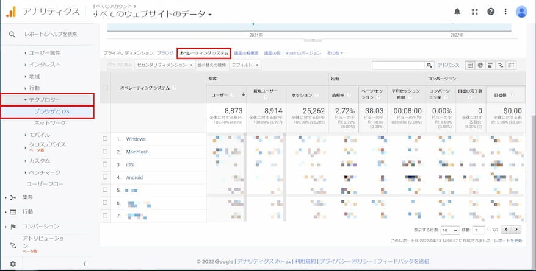Go to next page arrow
The width and height of the screenshot is (536, 271).
pos(516,230)
